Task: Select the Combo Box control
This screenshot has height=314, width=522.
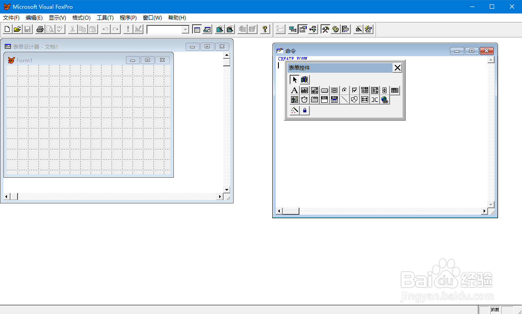Action: pos(365,90)
